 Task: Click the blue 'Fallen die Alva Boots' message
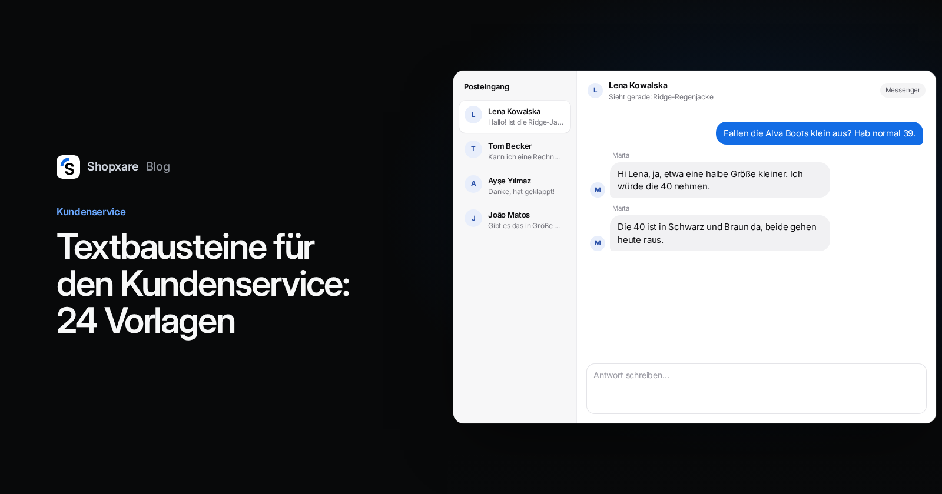click(819, 133)
